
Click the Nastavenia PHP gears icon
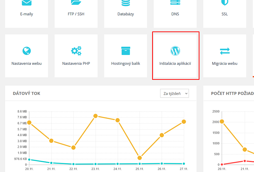point(76,51)
